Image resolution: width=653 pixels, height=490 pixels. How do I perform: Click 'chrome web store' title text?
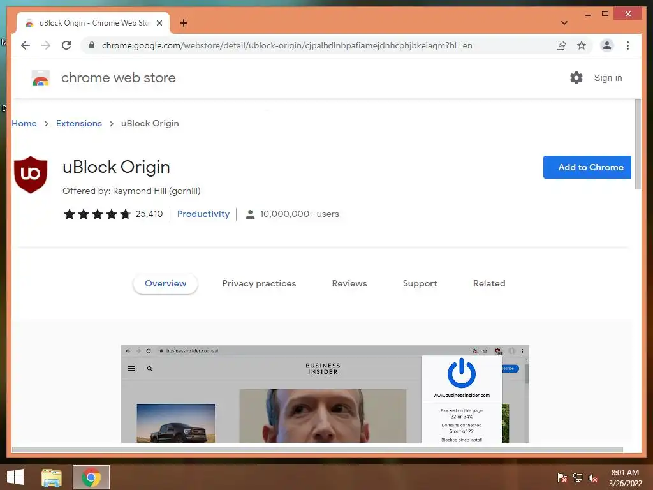click(118, 78)
